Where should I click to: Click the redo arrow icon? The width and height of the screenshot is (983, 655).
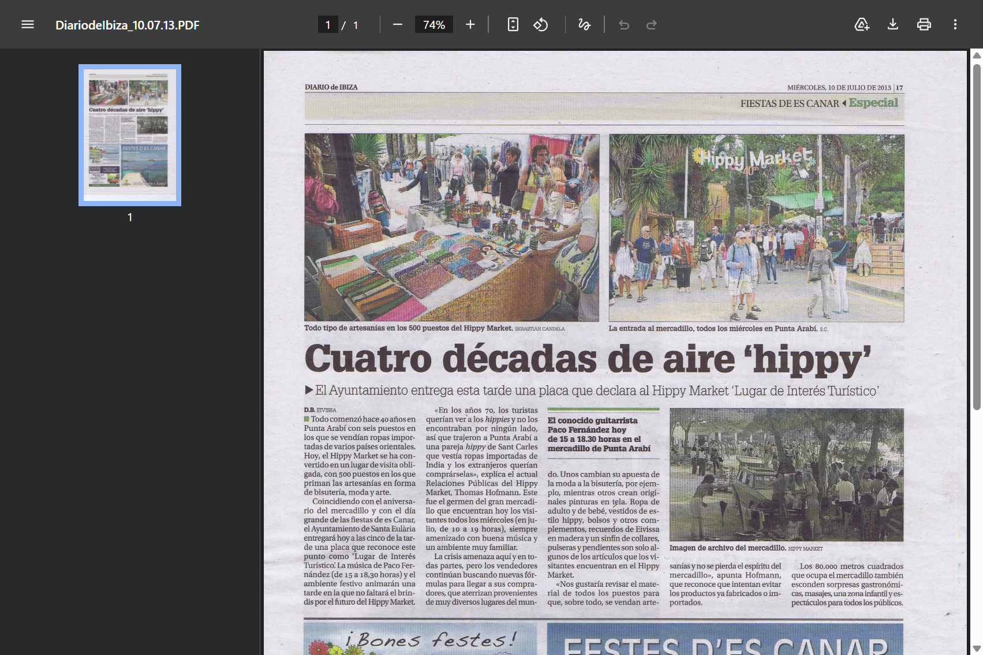click(652, 25)
